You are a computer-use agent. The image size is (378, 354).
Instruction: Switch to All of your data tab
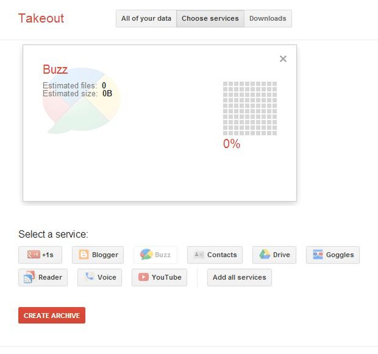(x=146, y=18)
